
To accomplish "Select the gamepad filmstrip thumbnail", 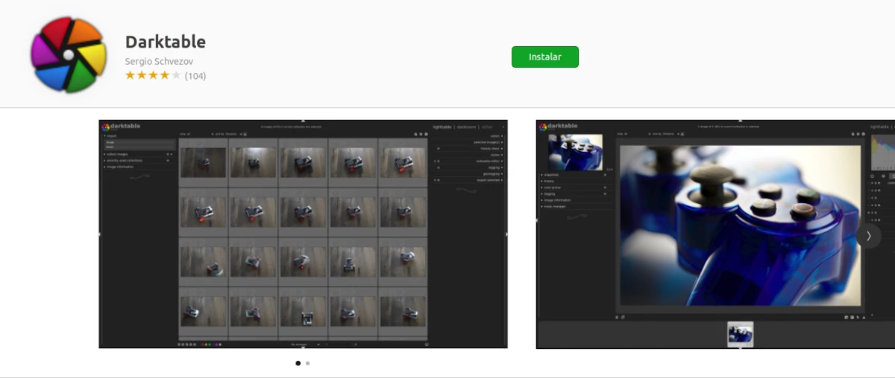I will click(x=740, y=334).
